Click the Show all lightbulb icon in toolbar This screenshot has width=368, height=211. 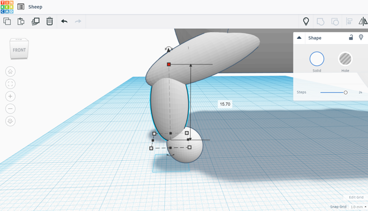tap(306, 21)
